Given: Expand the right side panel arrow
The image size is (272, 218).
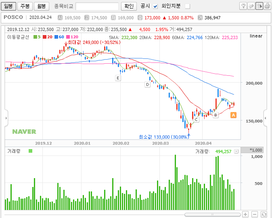Looking at the screenshot, I should (x=265, y=118).
